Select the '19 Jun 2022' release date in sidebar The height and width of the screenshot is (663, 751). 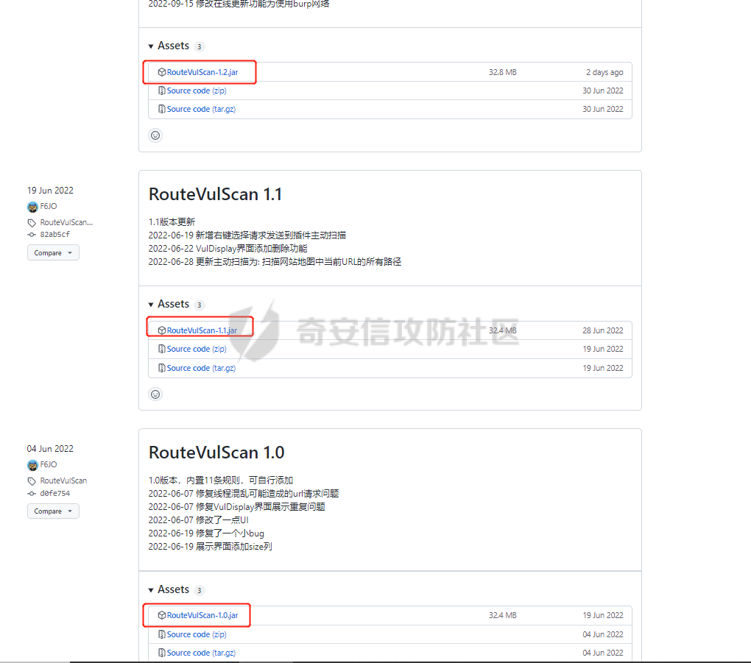[x=50, y=191]
